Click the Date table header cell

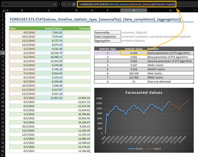[x=22, y=28]
